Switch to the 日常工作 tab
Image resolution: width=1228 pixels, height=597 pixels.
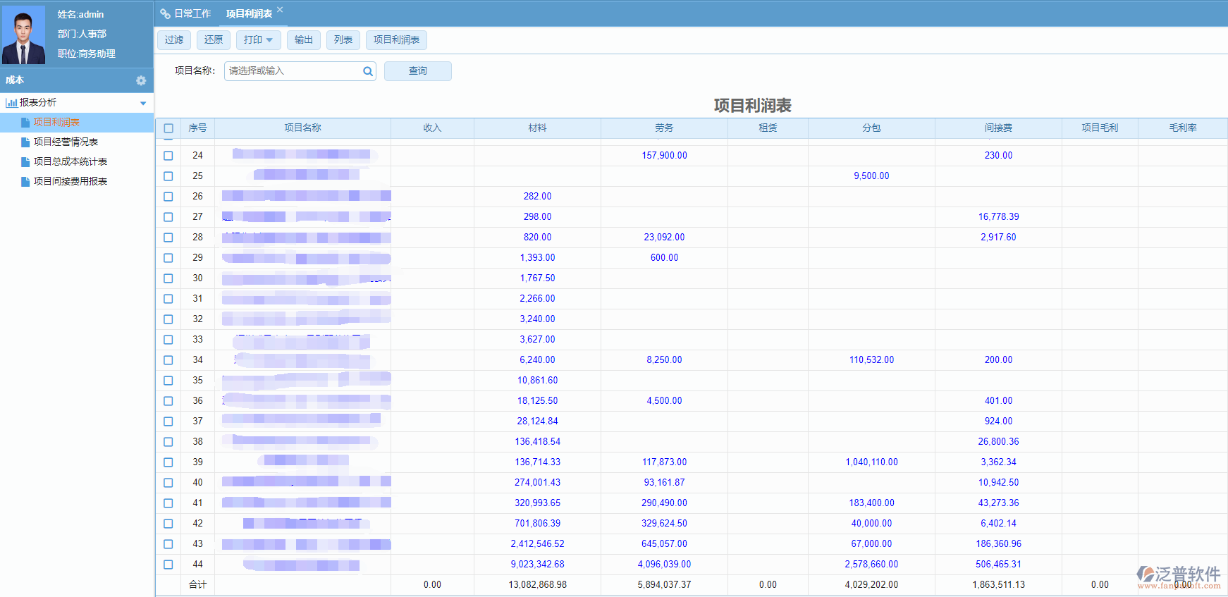[x=192, y=14]
